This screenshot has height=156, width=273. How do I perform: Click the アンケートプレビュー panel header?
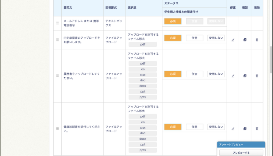241,144
